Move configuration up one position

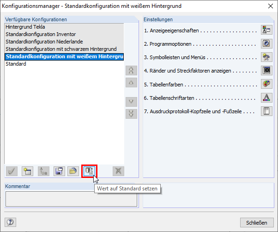click(131, 82)
